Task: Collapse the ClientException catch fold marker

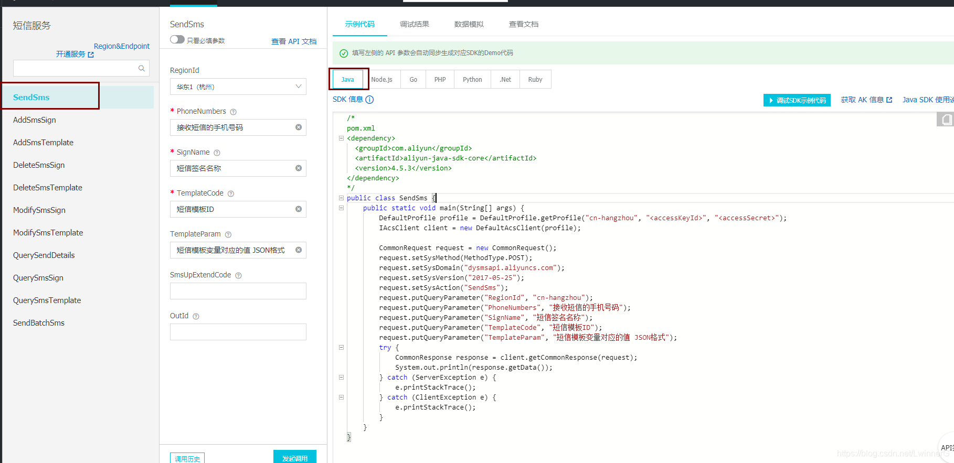Action: [x=341, y=397]
